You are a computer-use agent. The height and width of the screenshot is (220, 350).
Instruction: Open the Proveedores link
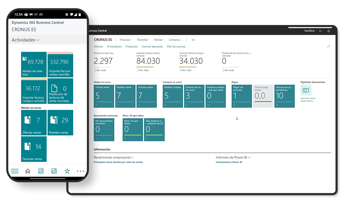pos(114,46)
